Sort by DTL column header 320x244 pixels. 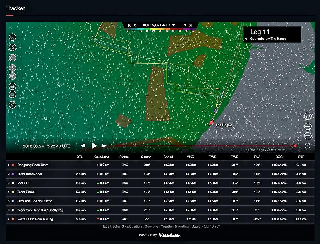click(x=80, y=157)
